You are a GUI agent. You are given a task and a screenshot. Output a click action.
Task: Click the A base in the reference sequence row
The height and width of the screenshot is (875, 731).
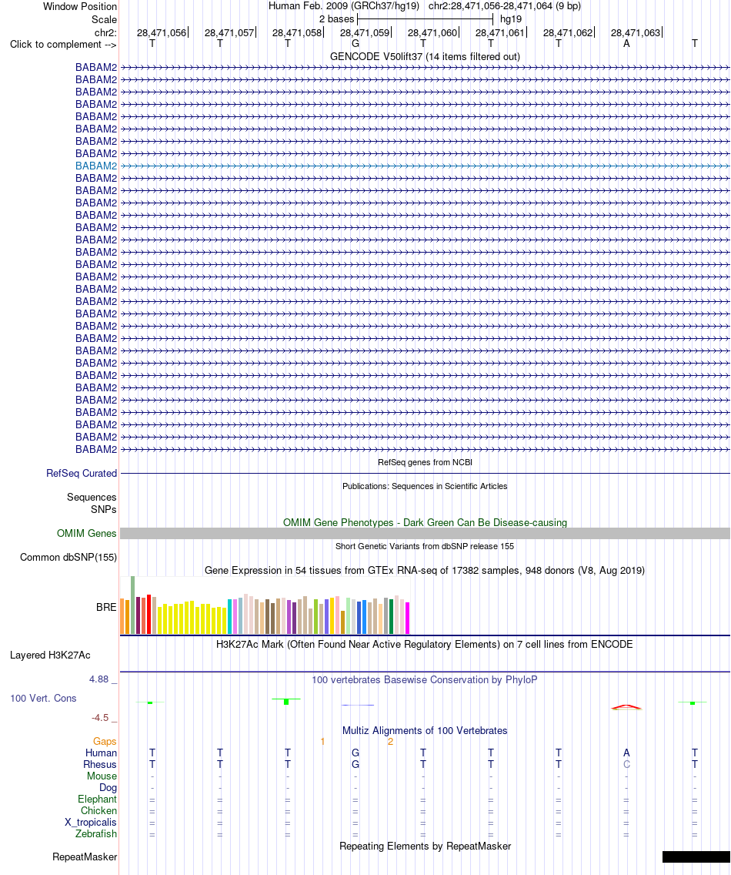click(x=626, y=43)
